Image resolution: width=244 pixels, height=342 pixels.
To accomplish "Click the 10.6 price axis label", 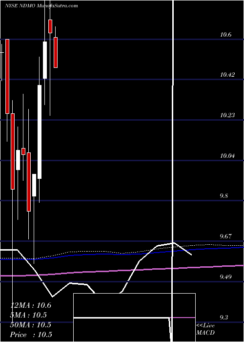I will [x=225, y=35].
